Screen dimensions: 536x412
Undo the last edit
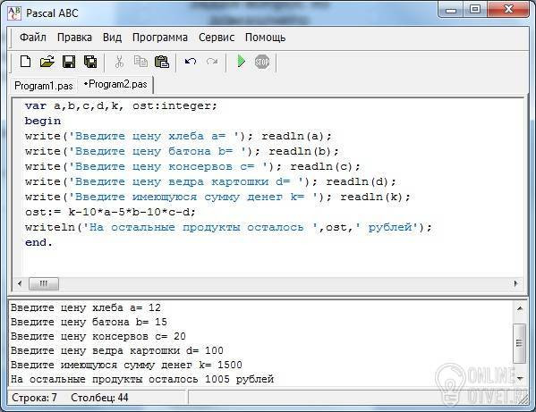(x=191, y=62)
